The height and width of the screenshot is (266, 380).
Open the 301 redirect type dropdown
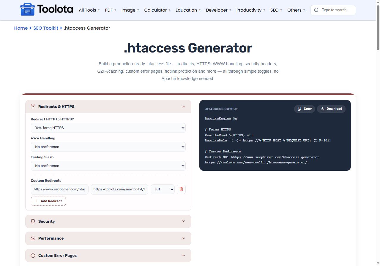pos(163,189)
